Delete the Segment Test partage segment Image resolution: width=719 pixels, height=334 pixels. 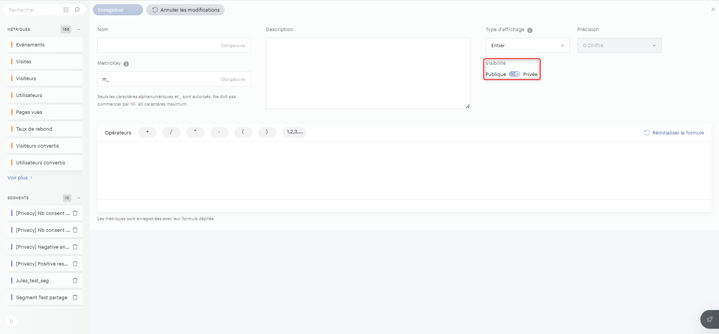click(x=75, y=297)
